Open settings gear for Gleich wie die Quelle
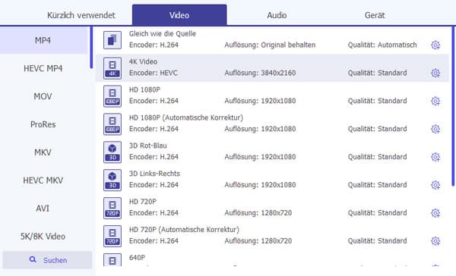The height and width of the screenshot is (276, 456). pyautogui.click(x=435, y=45)
